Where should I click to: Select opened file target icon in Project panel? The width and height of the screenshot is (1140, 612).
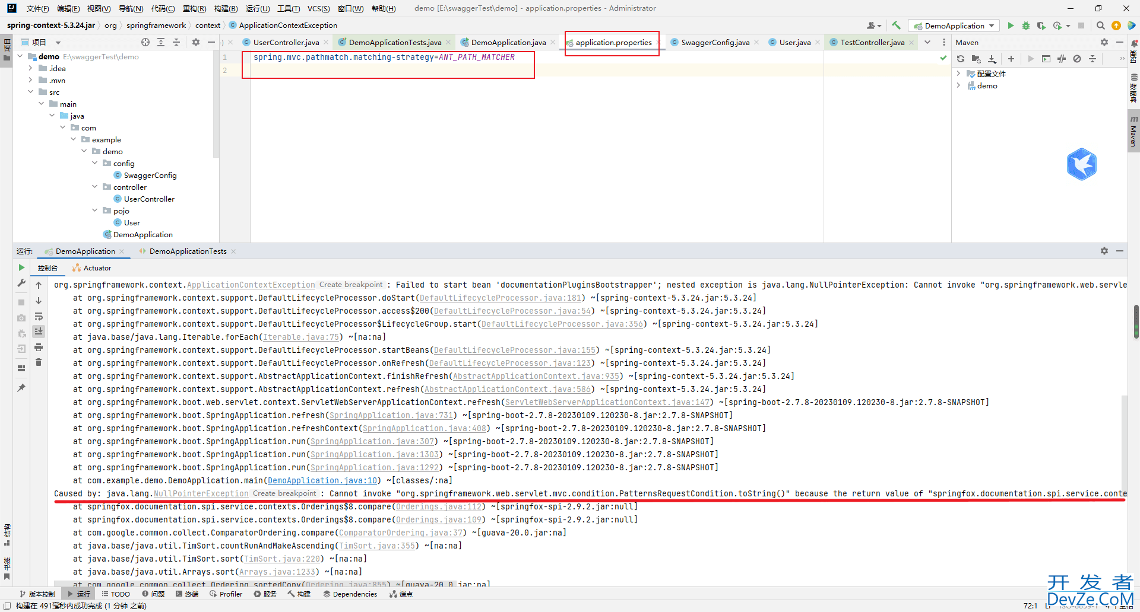[145, 42]
